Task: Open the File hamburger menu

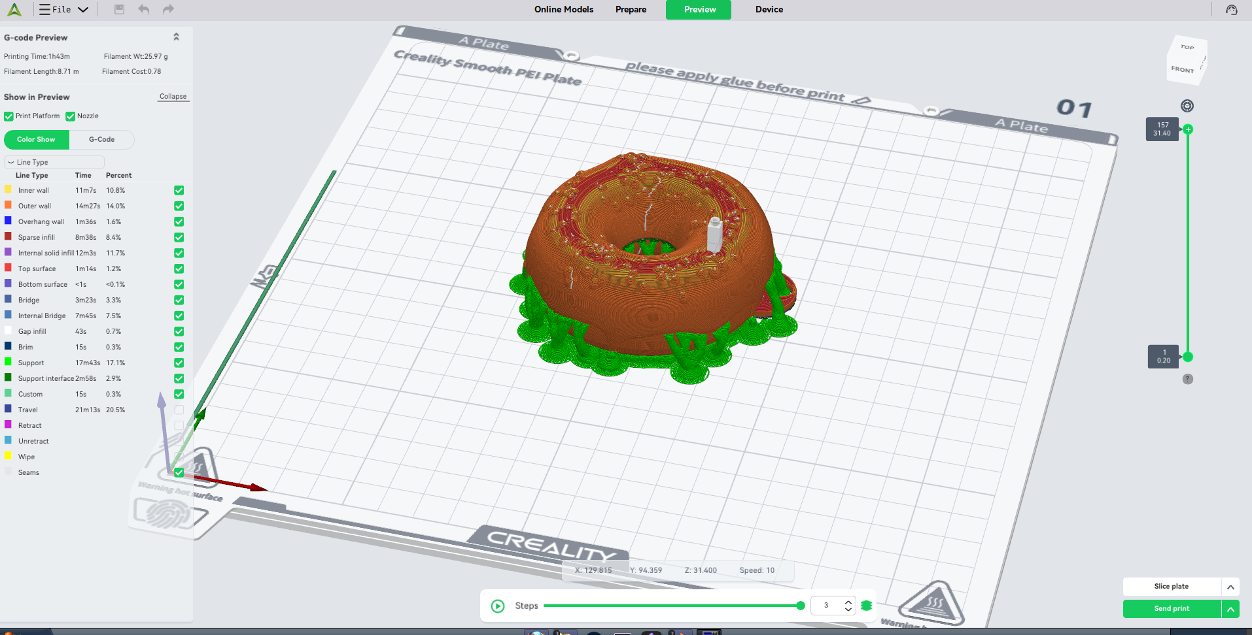Action: pyautogui.click(x=44, y=10)
